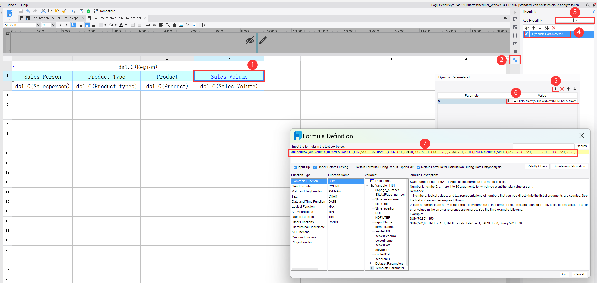Click the Insert Image toolbar icon
597x283 pixels.
pyautogui.click(x=181, y=25)
